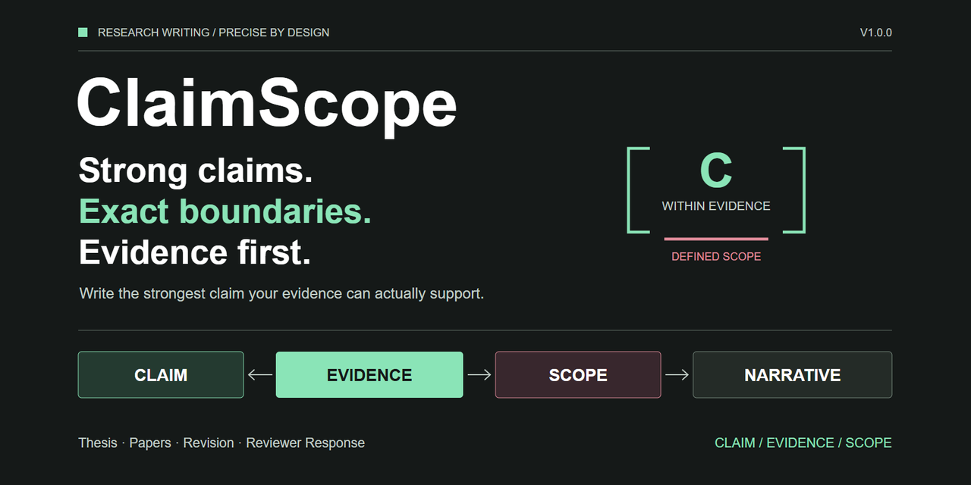Click the 'Evidence first.' headline
Screen dimensions: 971x485
click(195, 252)
